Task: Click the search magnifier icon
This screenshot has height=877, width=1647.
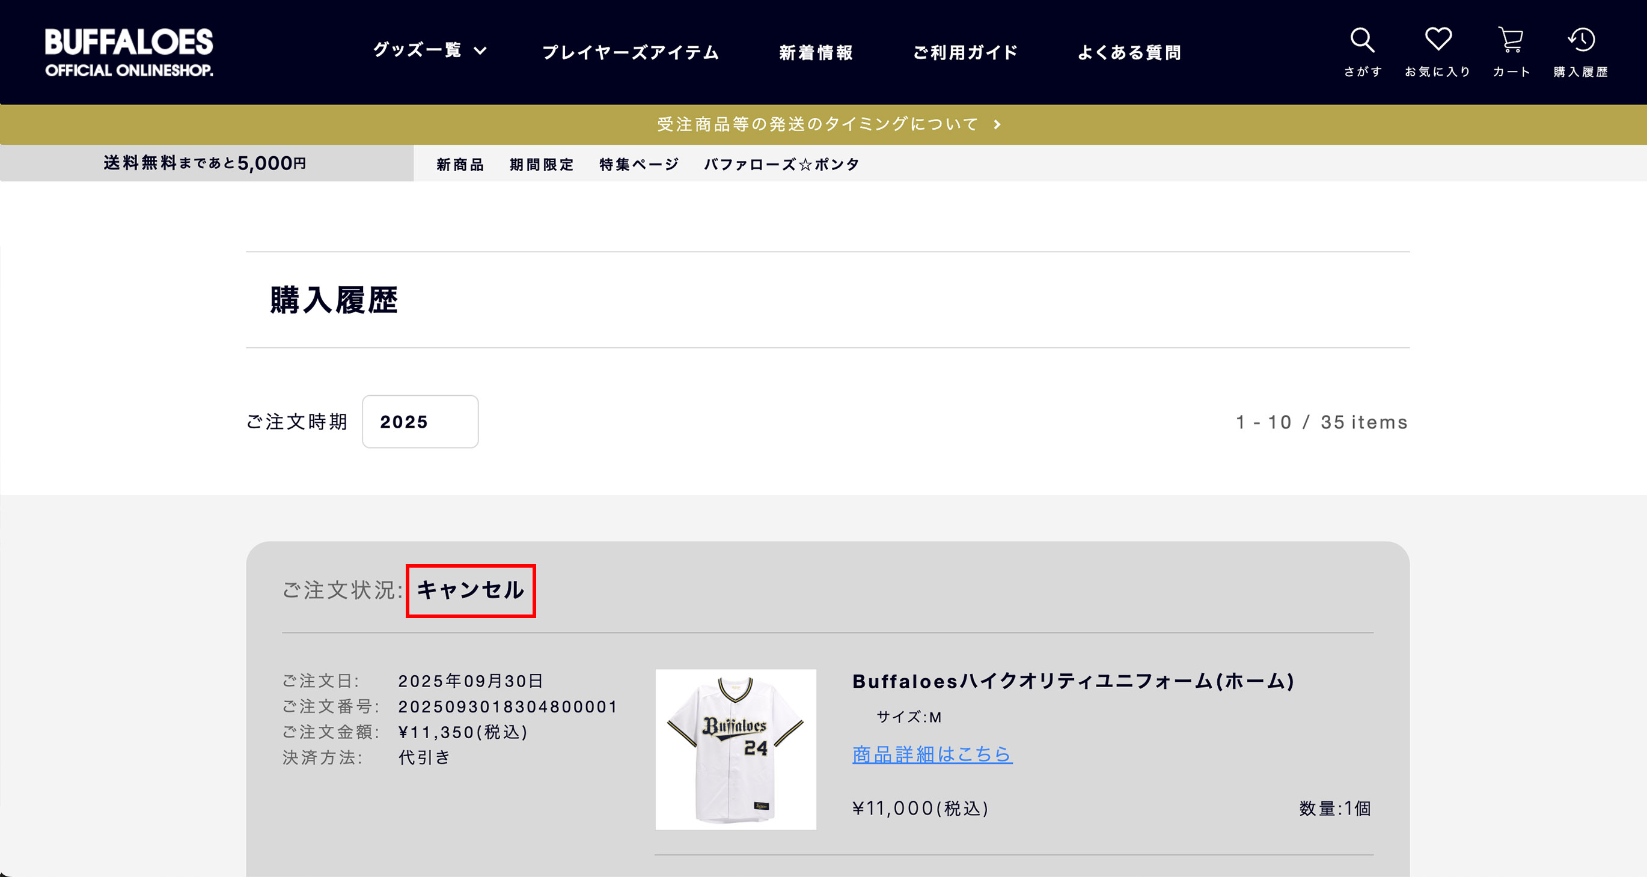Action: click(1362, 40)
